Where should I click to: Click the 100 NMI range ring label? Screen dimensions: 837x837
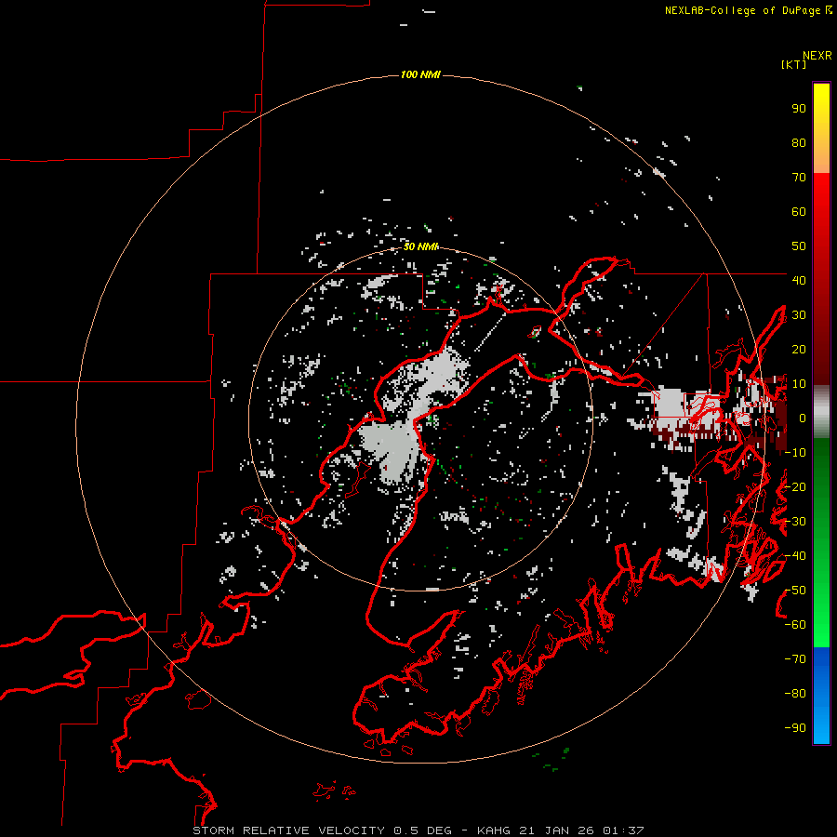pyautogui.click(x=420, y=74)
